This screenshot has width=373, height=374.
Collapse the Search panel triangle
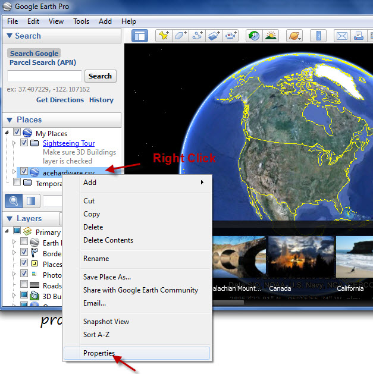pos(10,36)
